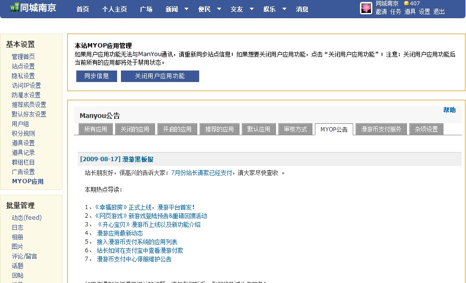Open 防灌水设置 in the sidebar
The height and width of the screenshot is (283, 466).
[x=26, y=95]
